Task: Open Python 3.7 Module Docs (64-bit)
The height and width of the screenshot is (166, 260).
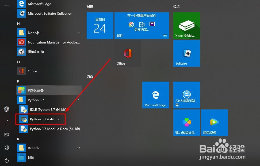Action: click(49, 129)
